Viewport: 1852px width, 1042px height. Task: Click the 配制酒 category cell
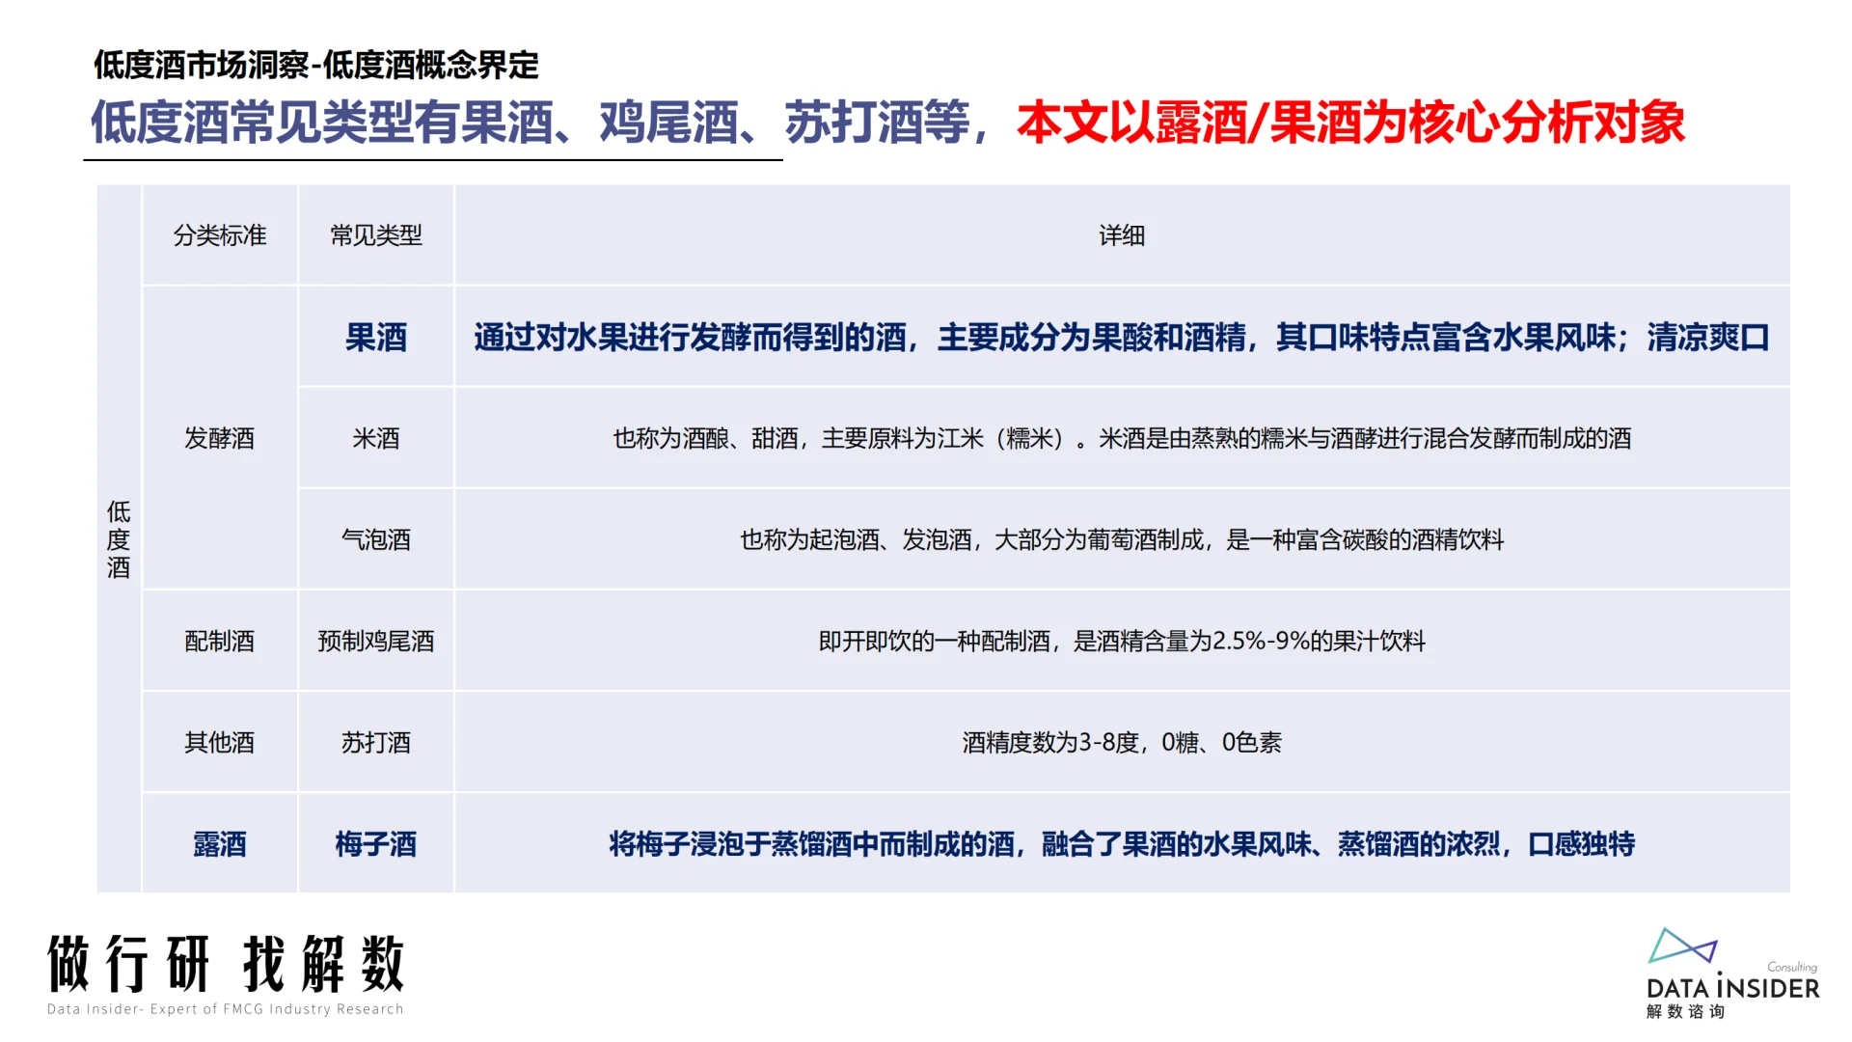click(x=220, y=641)
